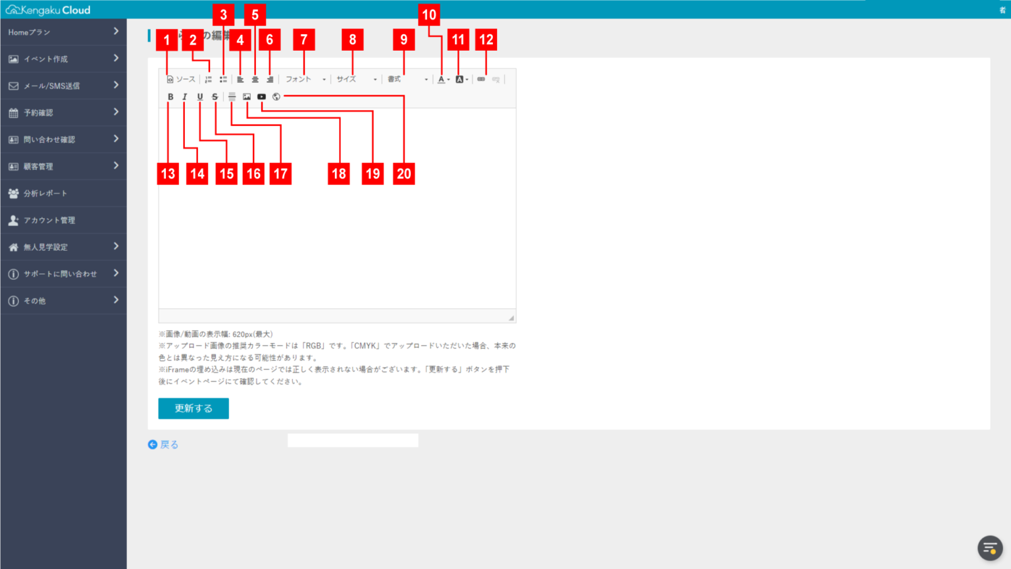This screenshot has height=569, width=1011.
Task: Insert a horizontal rule
Action: point(231,96)
